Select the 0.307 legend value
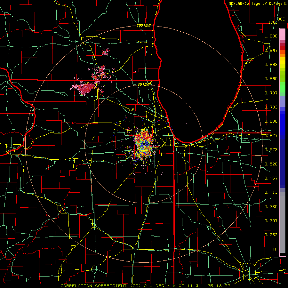Viewport: 288px width, 288px height. [271, 221]
